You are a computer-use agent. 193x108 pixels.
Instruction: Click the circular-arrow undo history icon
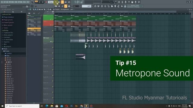119,2
